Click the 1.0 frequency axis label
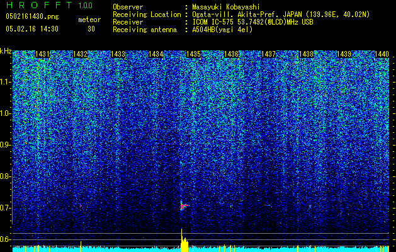Viewport: 396px width, 252px height. click(5, 113)
